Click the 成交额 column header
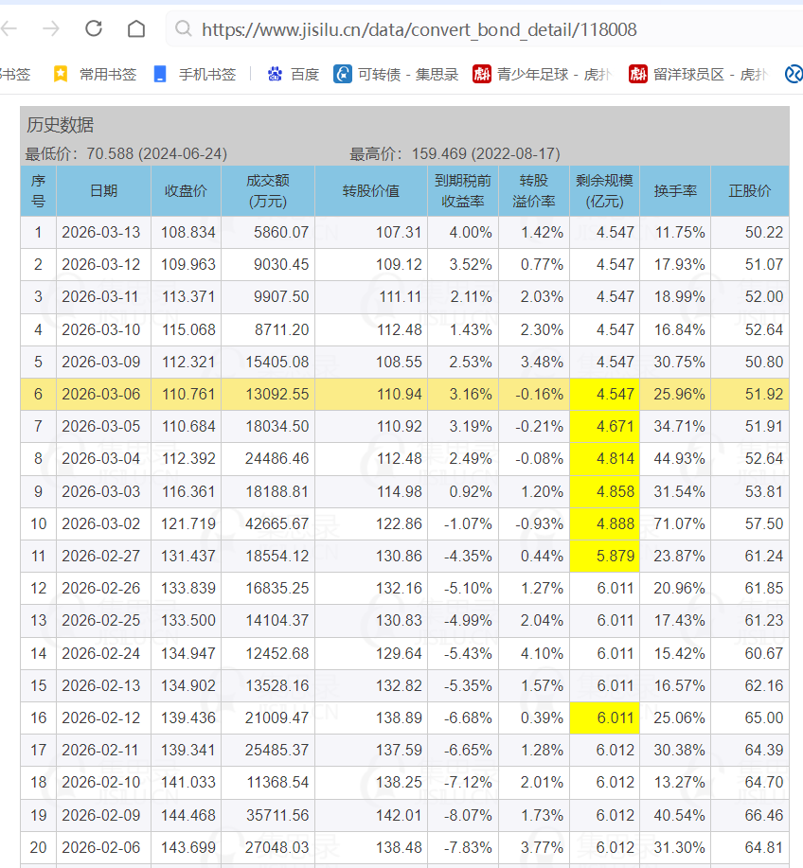 point(267,190)
